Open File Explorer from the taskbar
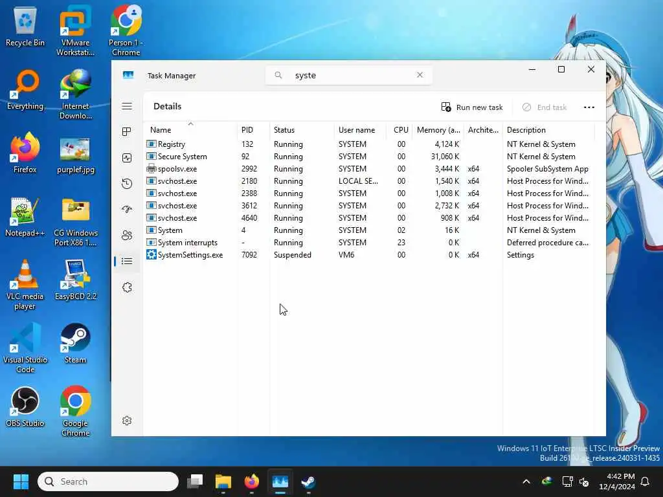Image resolution: width=663 pixels, height=497 pixels. pos(223,481)
